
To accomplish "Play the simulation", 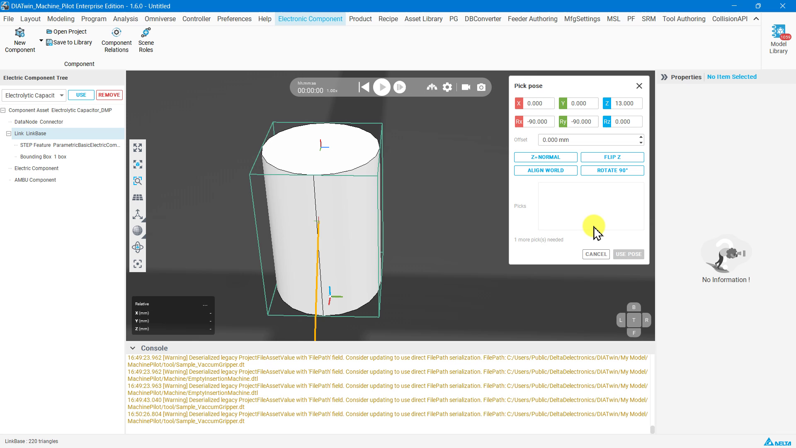I will click(381, 87).
